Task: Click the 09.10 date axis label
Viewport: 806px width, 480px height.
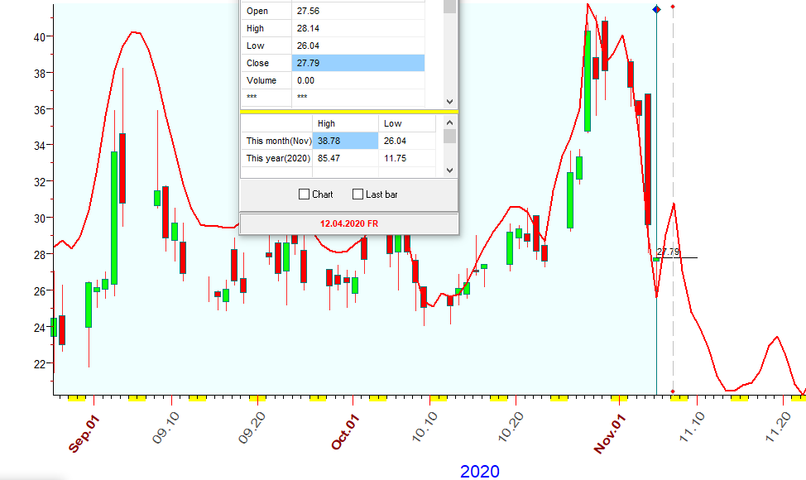Action: (x=166, y=428)
